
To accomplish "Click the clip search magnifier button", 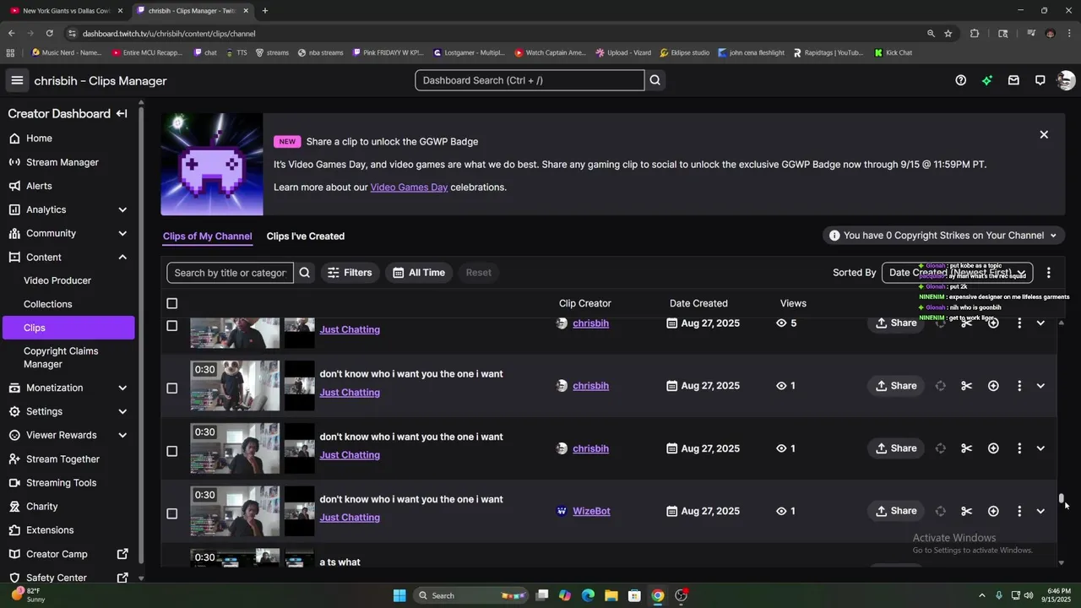I will click(305, 273).
